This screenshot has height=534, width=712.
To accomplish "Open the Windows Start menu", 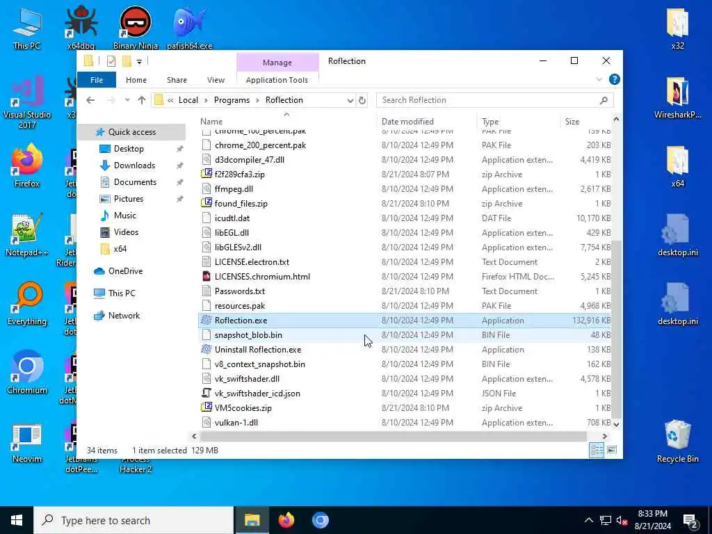I will pos(17,520).
